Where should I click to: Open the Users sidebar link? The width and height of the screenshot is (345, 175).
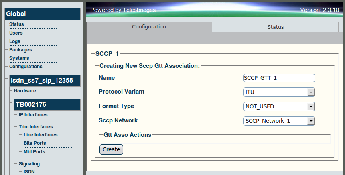tap(16, 33)
